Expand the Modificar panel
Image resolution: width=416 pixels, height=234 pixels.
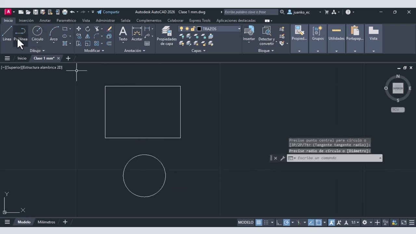[x=94, y=51]
